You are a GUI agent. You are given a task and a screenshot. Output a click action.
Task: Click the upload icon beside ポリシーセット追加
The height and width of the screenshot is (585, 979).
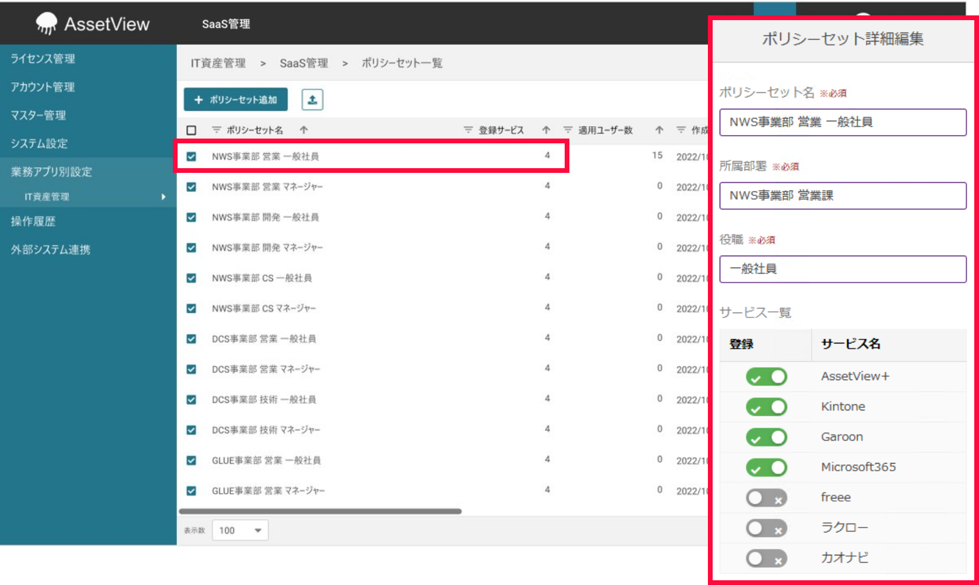(x=313, y=99)
